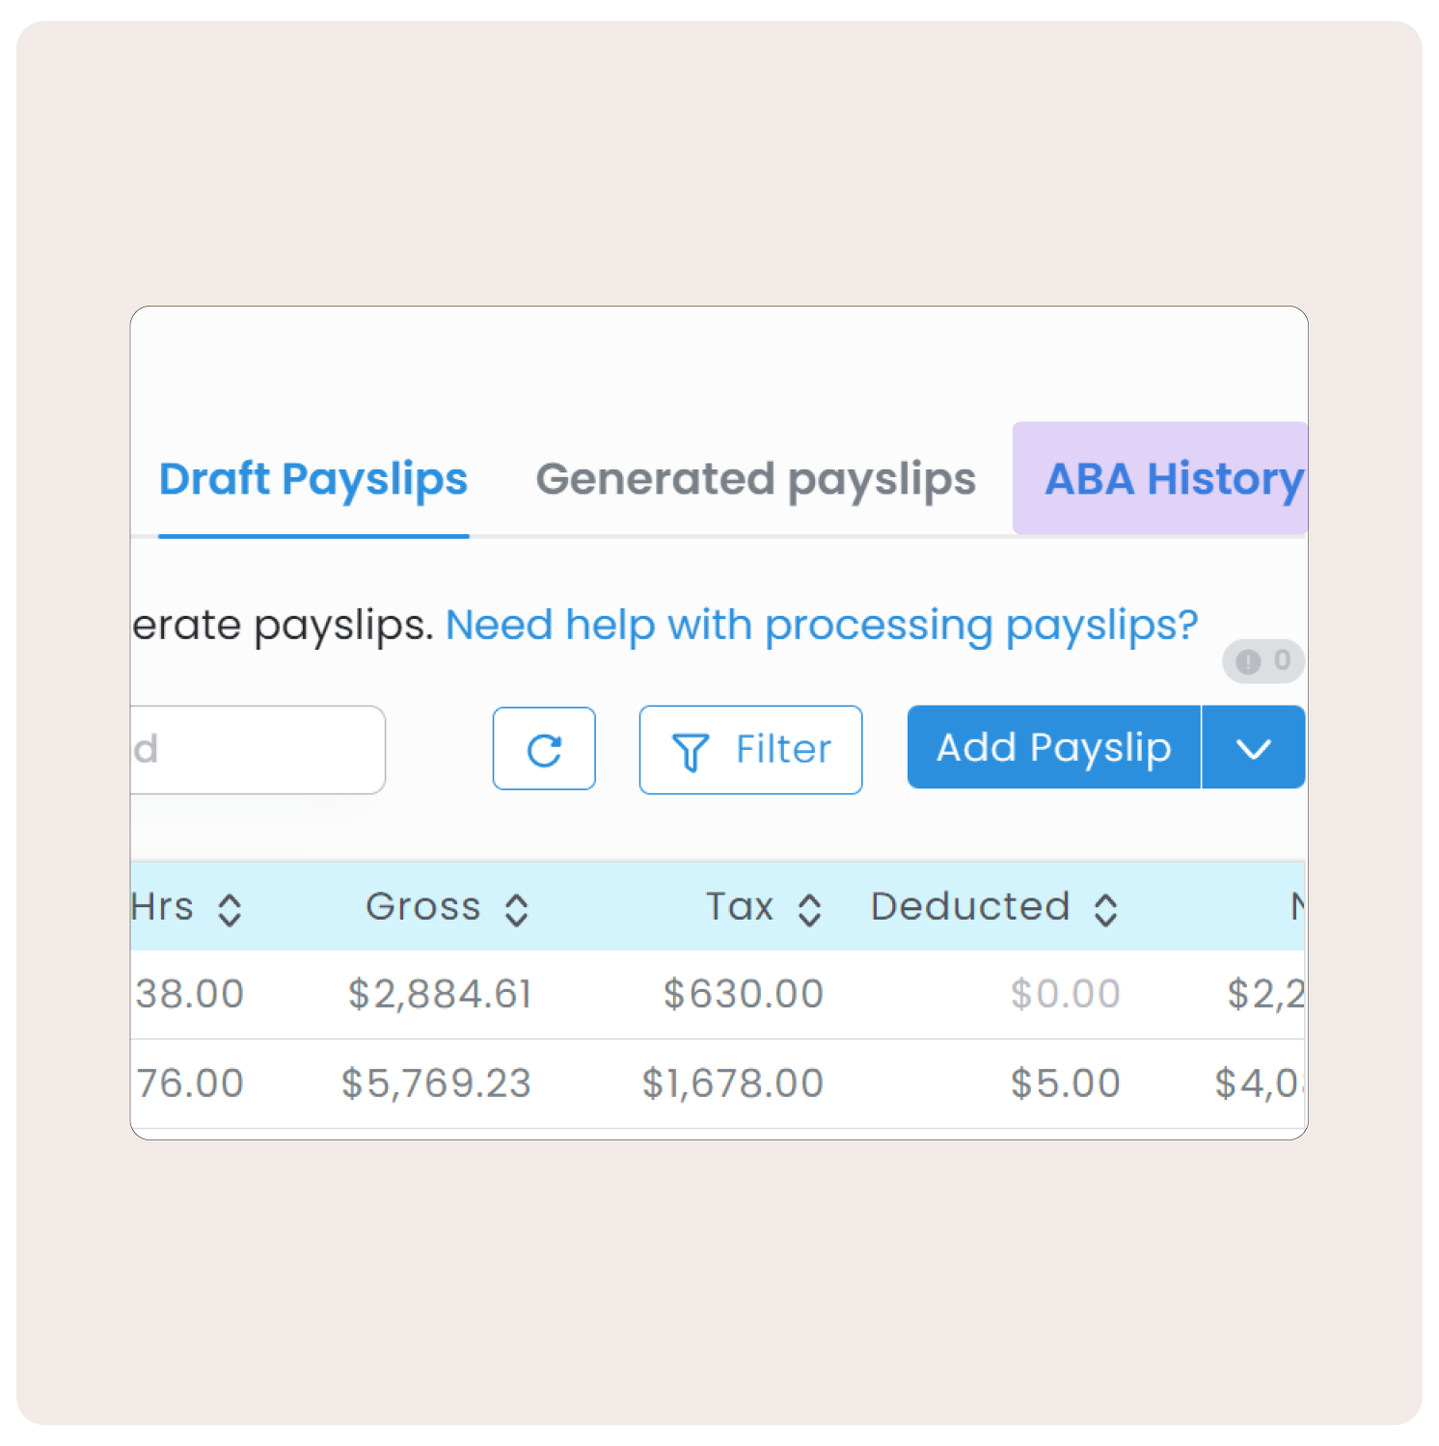The image size is (1439, 1446).
Task: Open the ABA History tab
Action: coord(1172,479)
